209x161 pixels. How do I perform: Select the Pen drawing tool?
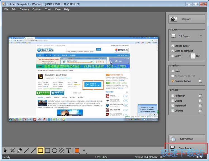coord(20,151)
